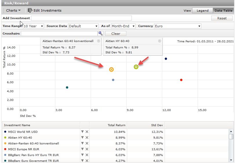
Task: Remove MSCI World NR USD with X icon
Action: coord(87,132)
